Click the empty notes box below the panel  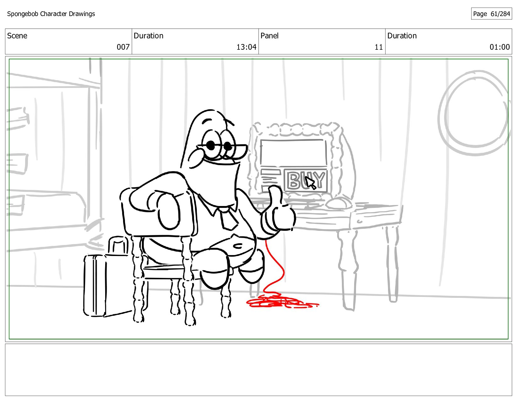click(259, 370)
